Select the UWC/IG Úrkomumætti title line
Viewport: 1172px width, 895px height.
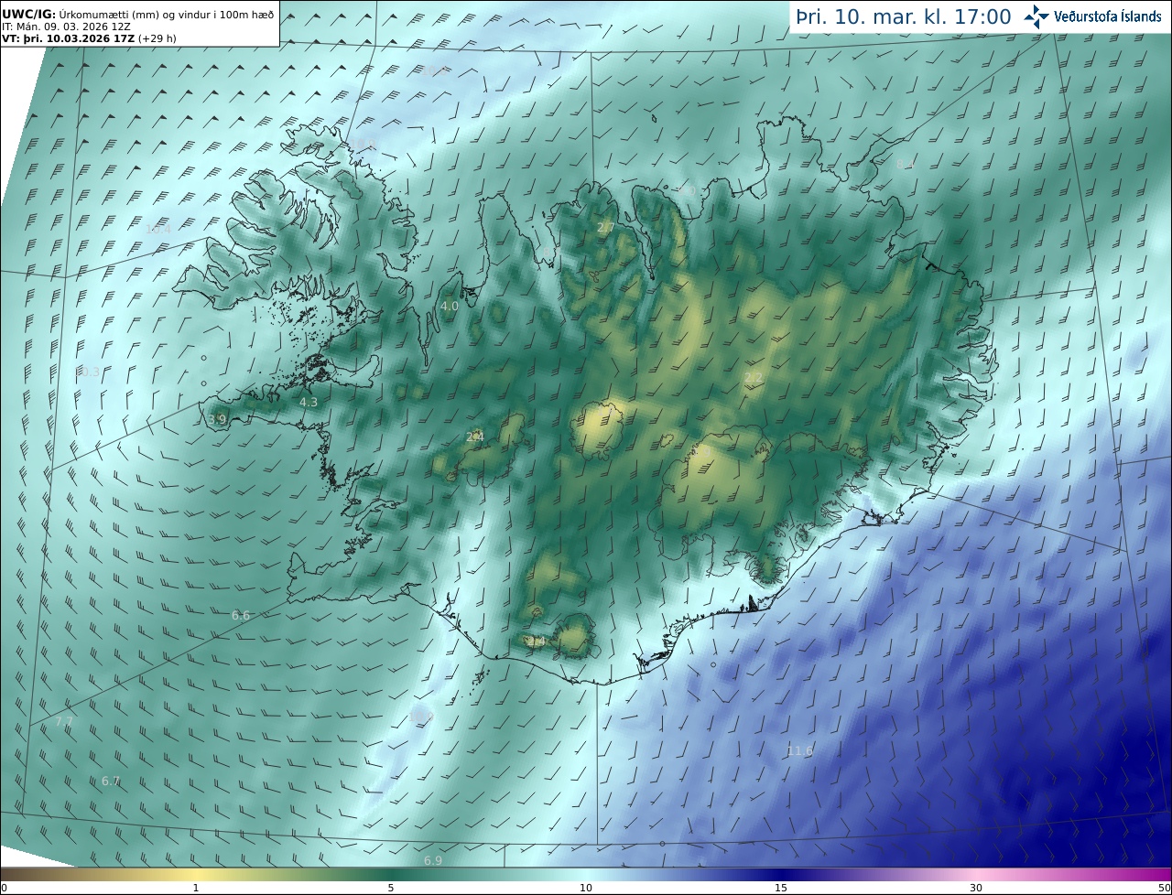click(138, 14)
